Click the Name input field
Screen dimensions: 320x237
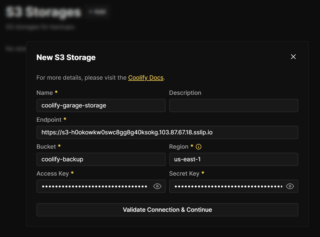101,105
